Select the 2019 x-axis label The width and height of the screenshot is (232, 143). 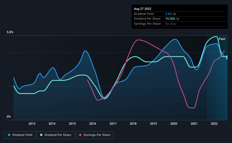tap(153, 124)
